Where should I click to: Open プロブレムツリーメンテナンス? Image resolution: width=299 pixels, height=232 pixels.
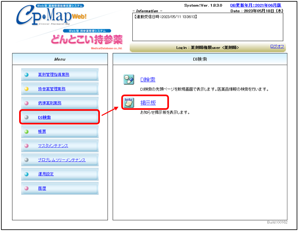[x=62, y=160]
